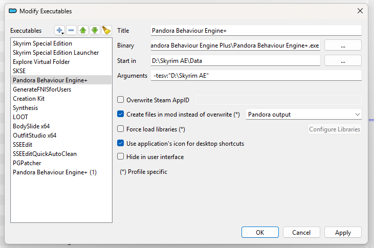Browse for Binary with ellipsis button

[x=343, y=46]
